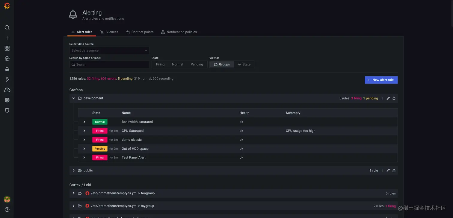Expand the emptyns.yml mygroup group

click(74, 206)
